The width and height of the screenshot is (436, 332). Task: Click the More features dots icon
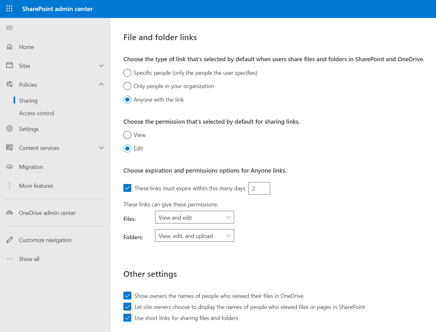(9, 185)
